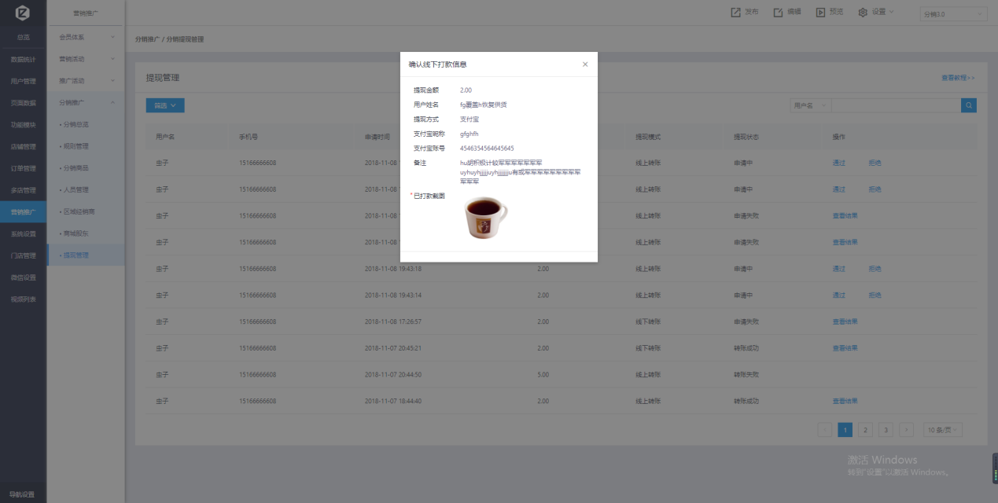Click the 预览 preview play icon

pos(820,13)
